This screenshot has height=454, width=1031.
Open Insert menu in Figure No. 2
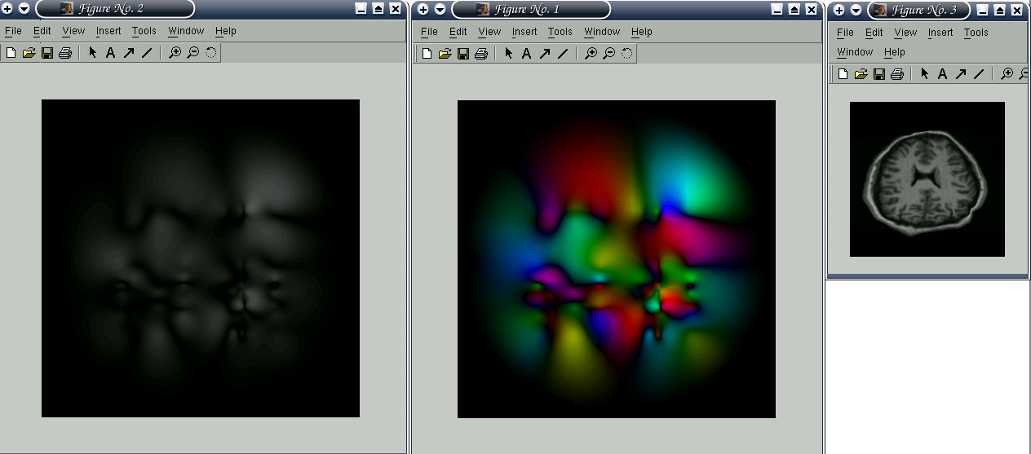point(108,31)
